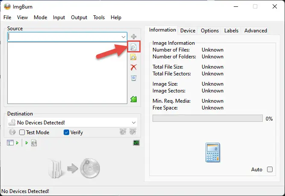Screen dimensions: 285x196
Task: Click ImgBurn app icon in title bar
Action: tap(7, 7)
